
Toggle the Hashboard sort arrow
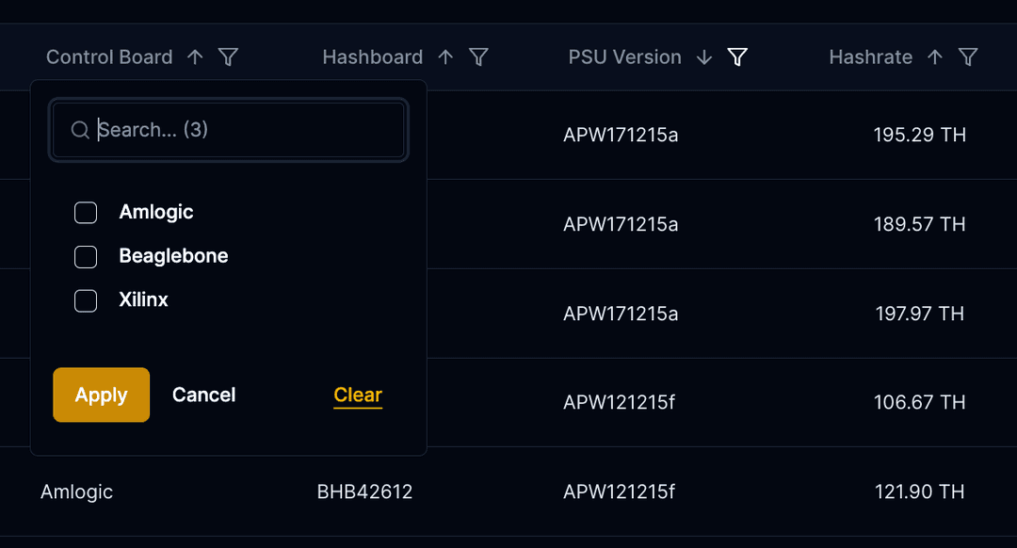coord(445,57)
